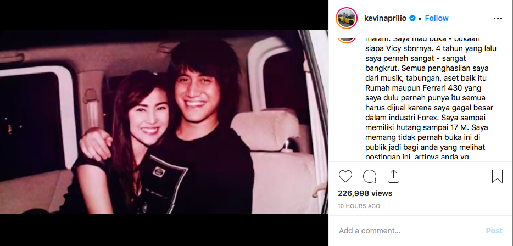The width and height of the screenshot is (513, 246).
Task: Click the blue verified badge
Action: (412, 18)
